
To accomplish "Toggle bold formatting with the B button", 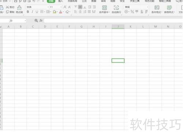I will pyautogui.click(x=28, y=12).
